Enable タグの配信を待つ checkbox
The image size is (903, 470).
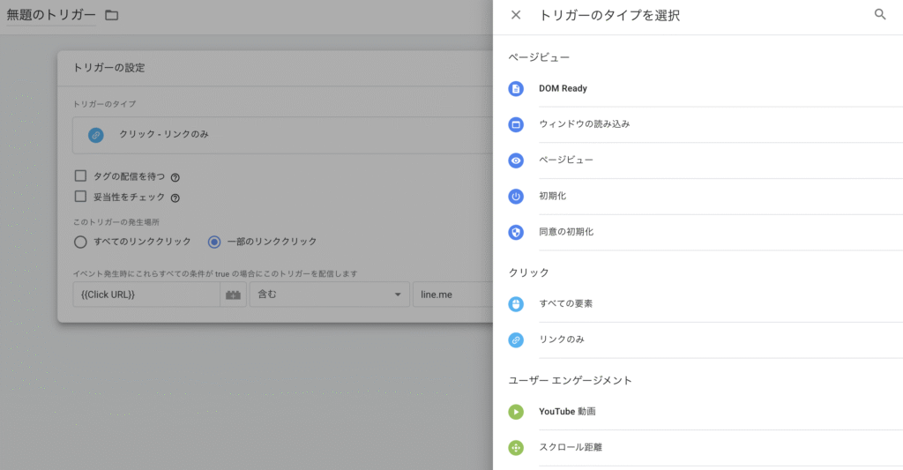[80, 175]
